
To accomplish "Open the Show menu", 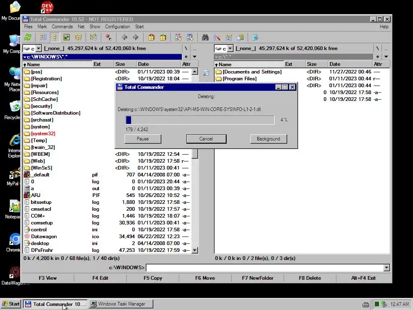I will pyautogui.click(x=95, y=27).
